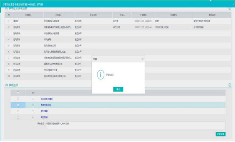Open the link in item row 1

click(x=47, y=99)
